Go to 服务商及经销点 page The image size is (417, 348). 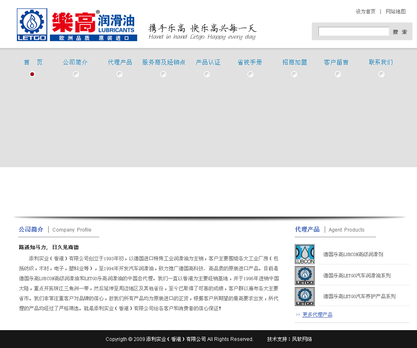coord(164,62)
